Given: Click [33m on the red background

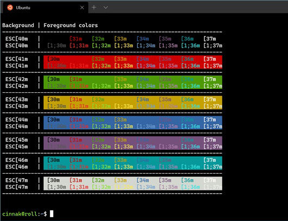Looking at the screenshot, I should [x=120, y=59].
